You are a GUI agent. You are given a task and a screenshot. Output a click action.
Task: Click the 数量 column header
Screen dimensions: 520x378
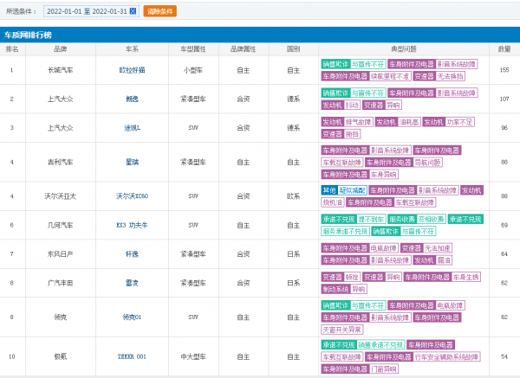[x=504, y=49]
